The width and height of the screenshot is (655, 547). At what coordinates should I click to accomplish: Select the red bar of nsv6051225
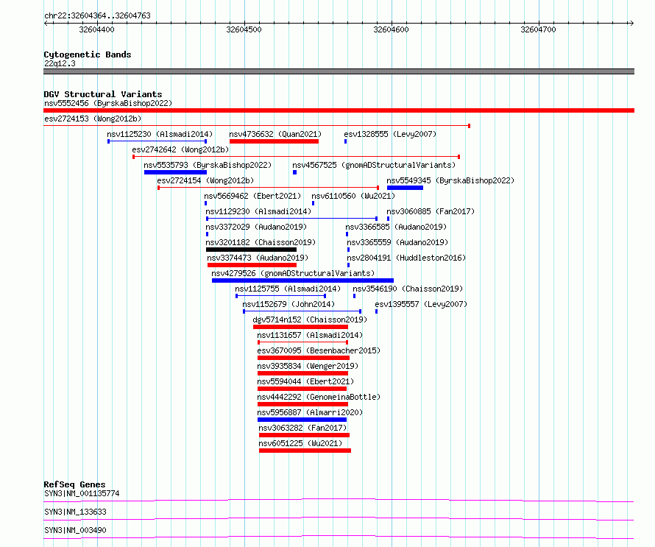coord(305,451)
